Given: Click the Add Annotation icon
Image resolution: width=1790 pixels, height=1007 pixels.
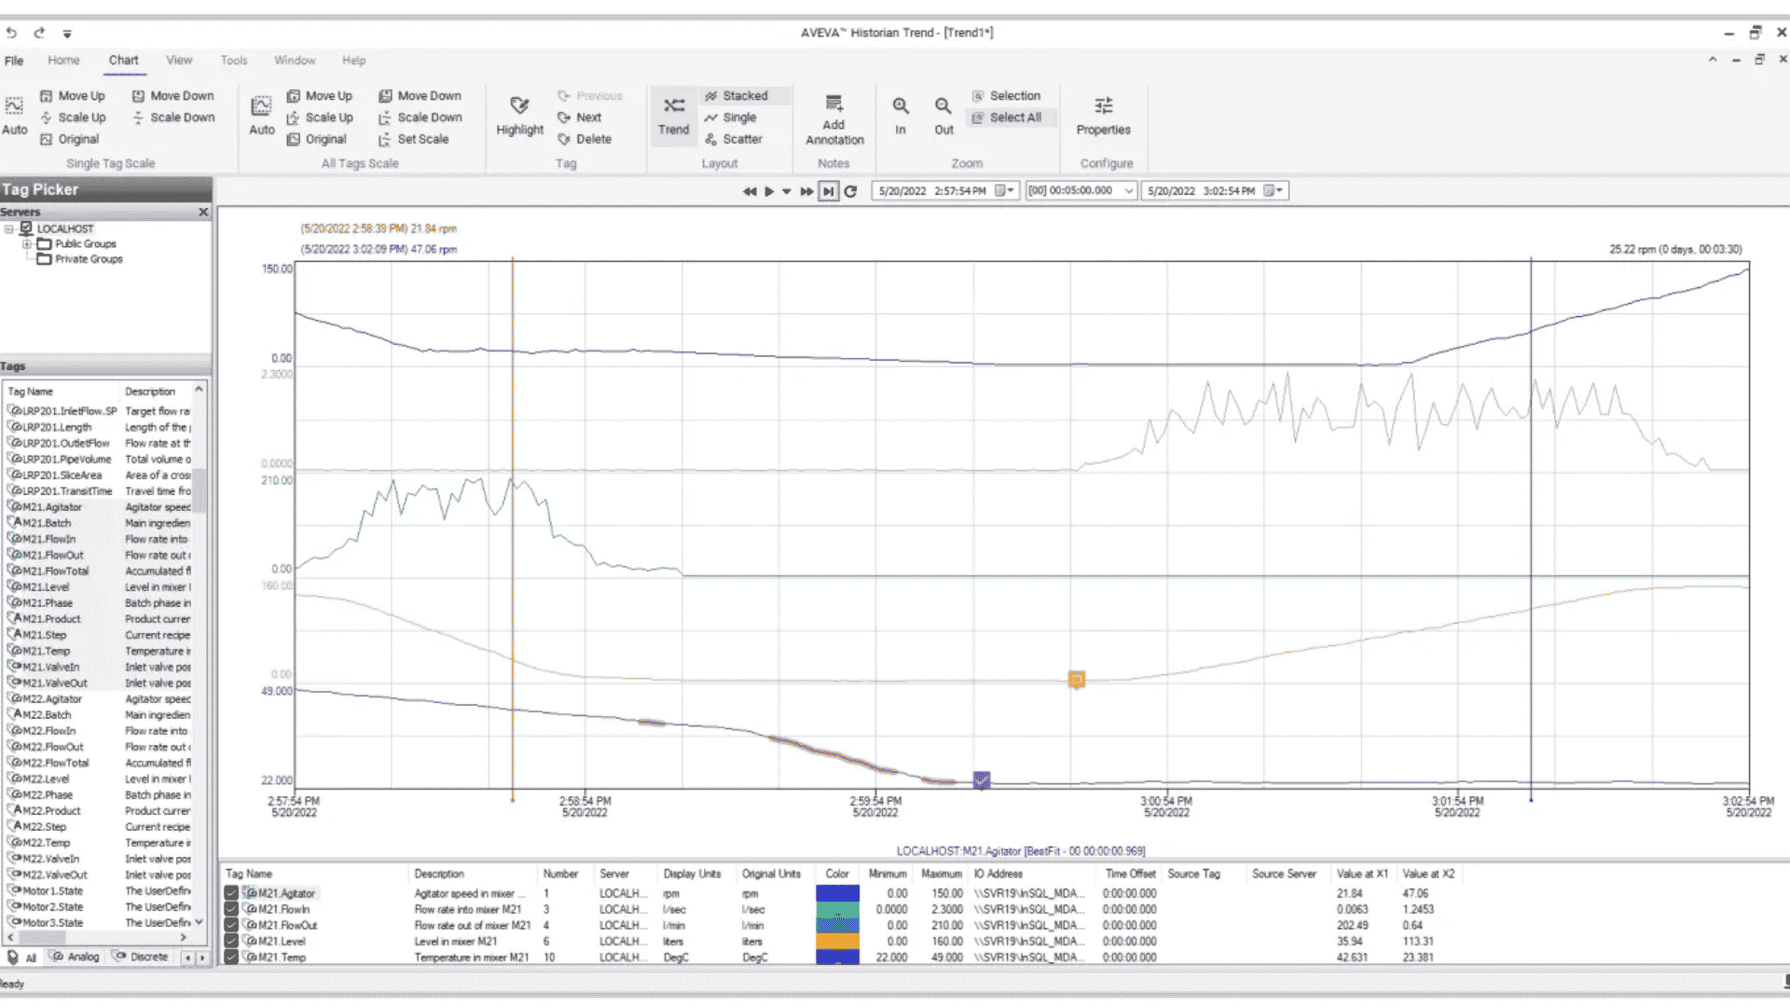Looking at the screenshot, I should (x=833, y=103).
